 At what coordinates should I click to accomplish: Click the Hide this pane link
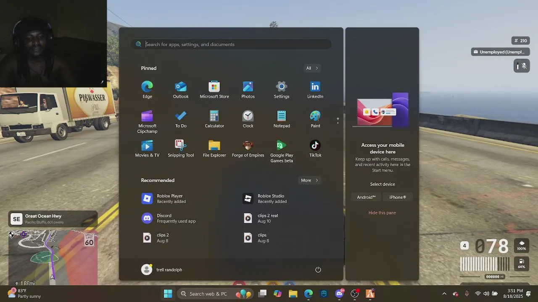382,213
